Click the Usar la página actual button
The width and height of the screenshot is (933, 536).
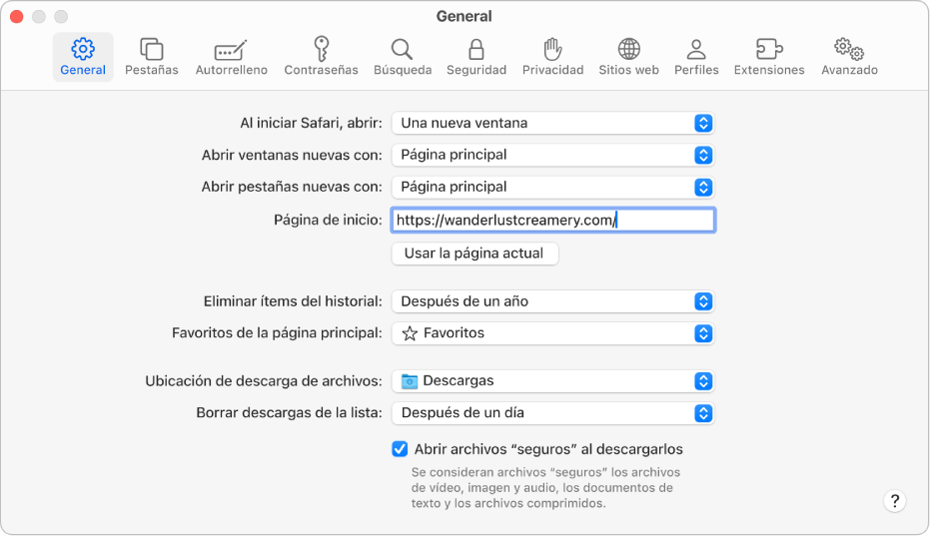tap(473, 254)
